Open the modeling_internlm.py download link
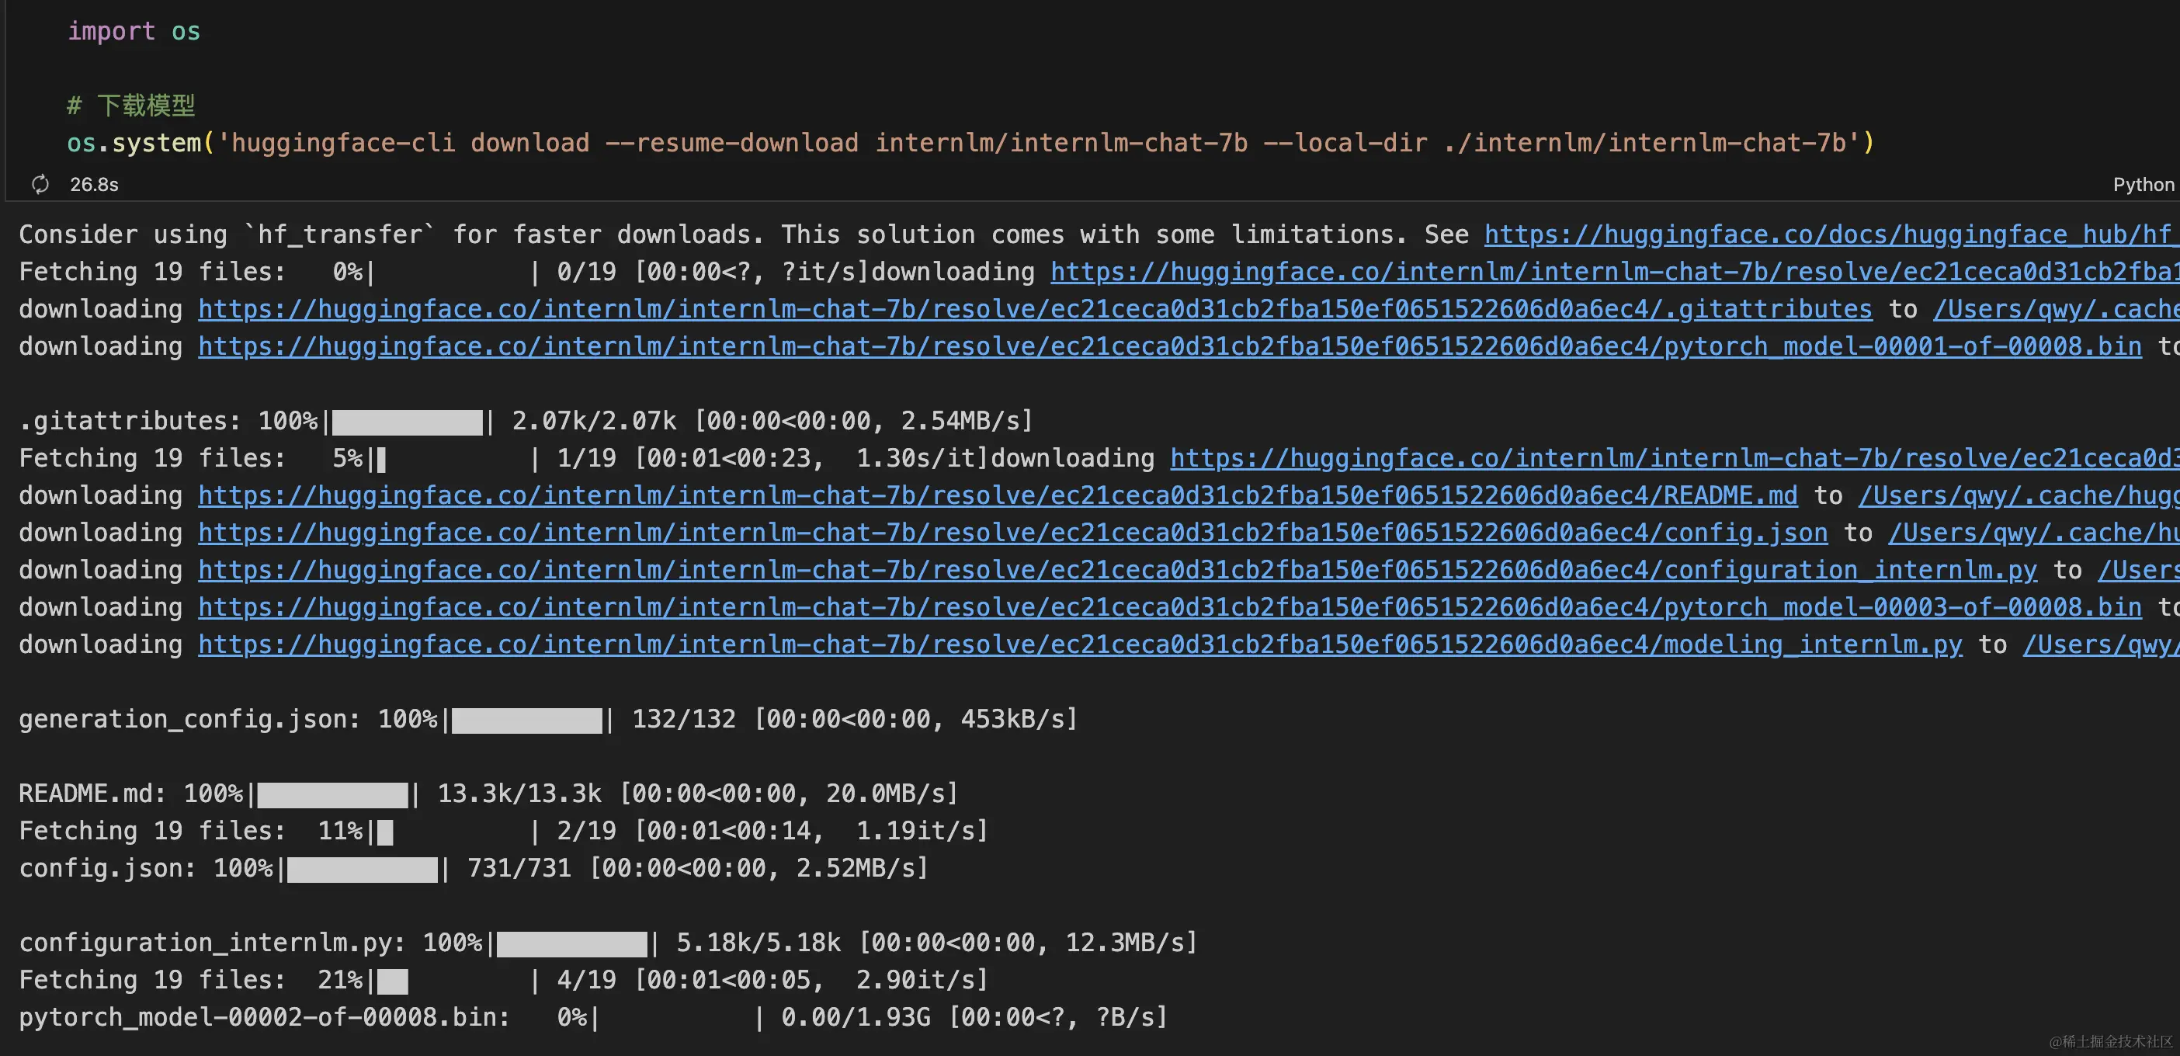Screen dimensions: 2180x1056 pos(1080,644)
